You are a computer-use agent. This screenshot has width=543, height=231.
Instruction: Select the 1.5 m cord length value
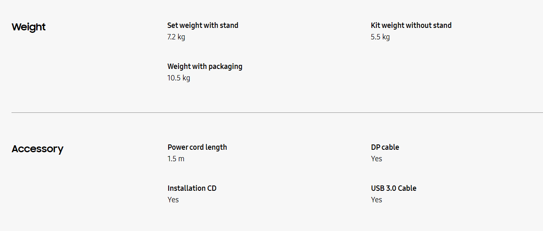(176, 159)
